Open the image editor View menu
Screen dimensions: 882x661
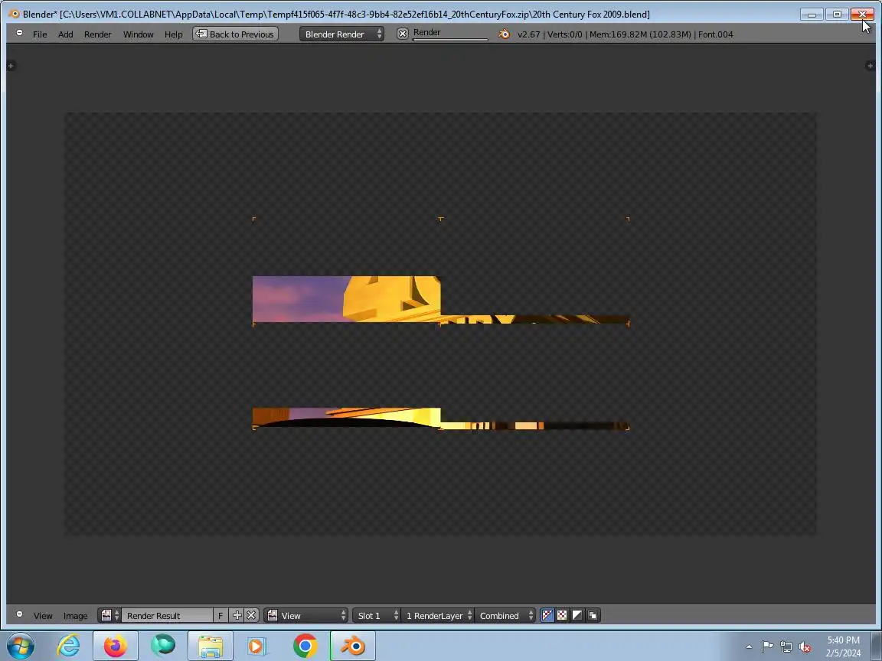[x=43, y=615]
